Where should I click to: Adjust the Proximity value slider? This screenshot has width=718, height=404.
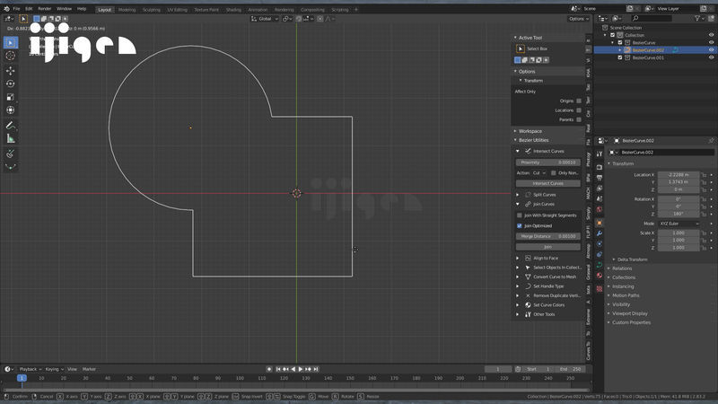click(x=548, y=162)
